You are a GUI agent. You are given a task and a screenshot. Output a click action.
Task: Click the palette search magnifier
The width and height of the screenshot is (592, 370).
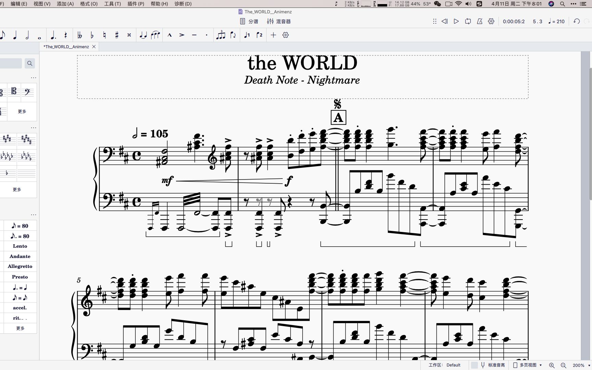tap(30, 63)
